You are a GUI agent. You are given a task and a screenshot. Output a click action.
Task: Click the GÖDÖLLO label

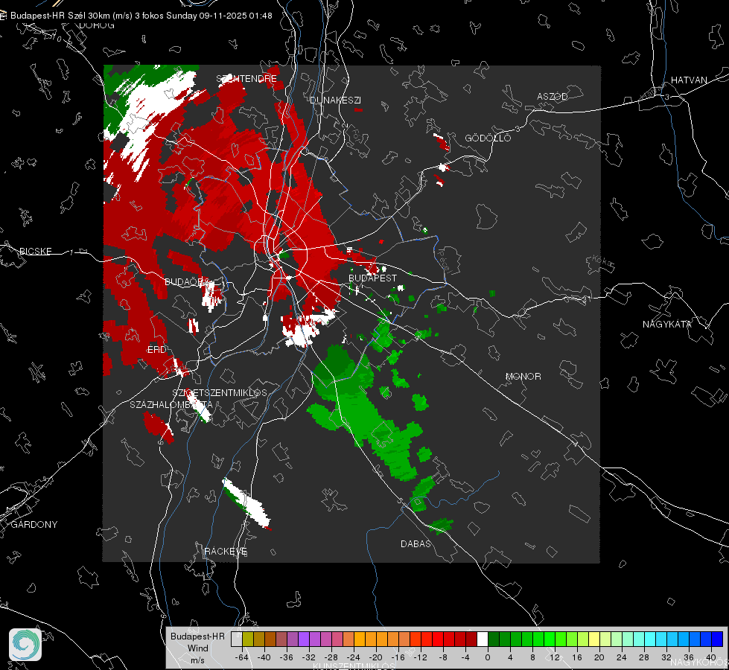(x=488, y=138)
